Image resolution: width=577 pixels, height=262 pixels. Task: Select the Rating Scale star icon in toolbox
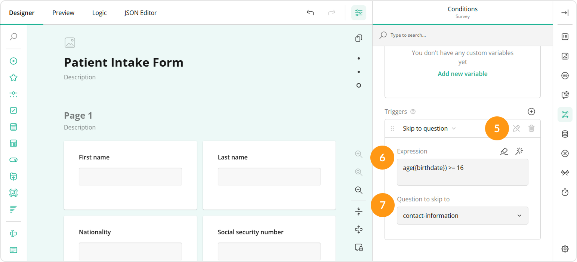click(13, 77)
